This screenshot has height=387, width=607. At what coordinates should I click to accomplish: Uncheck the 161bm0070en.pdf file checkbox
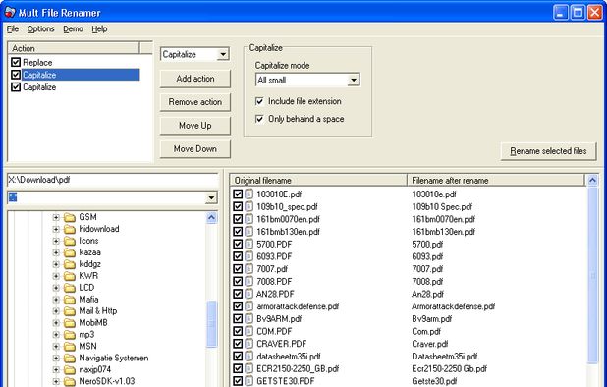tap(238, 219)
